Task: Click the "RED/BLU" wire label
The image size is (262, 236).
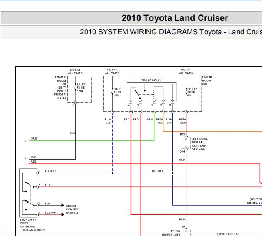Action: (x=182, y=121)
